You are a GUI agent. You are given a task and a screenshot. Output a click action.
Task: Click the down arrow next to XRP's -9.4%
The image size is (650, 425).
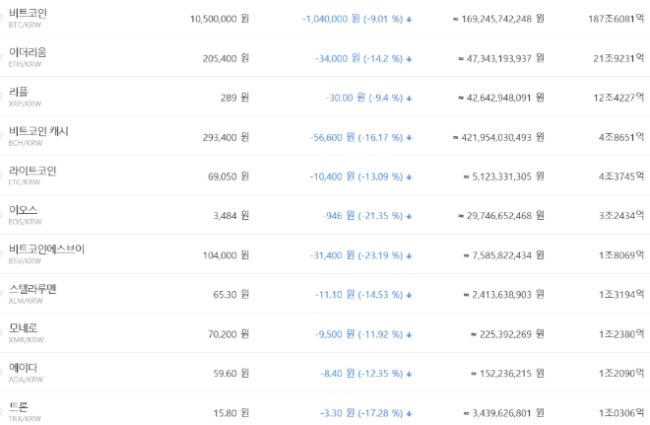click(x=409, y=98)
